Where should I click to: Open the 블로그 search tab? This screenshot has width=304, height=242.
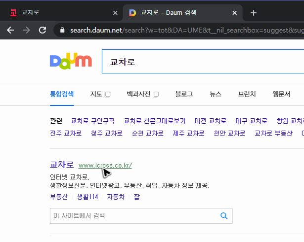point(184,94)
